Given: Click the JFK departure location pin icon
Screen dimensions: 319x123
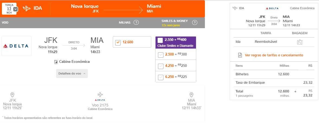Looking at the screenshot, I should point(12,95).
